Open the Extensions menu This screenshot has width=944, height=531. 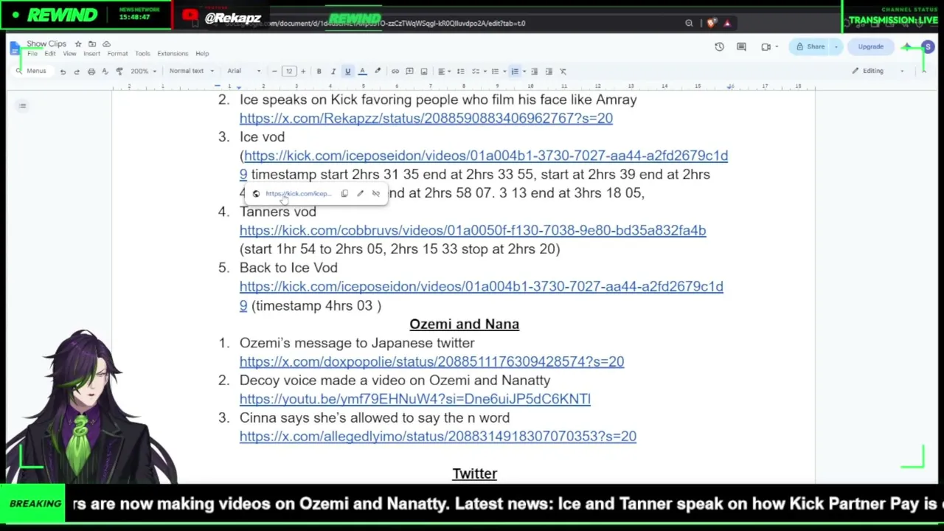(173, 54)
